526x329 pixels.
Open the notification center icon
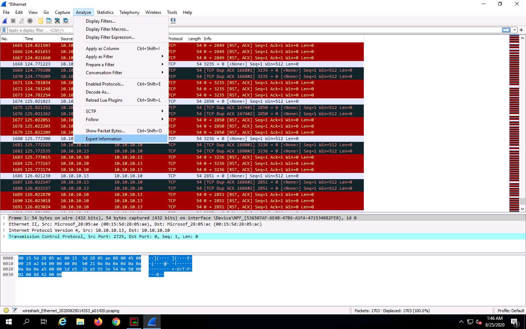coord(515,322)
